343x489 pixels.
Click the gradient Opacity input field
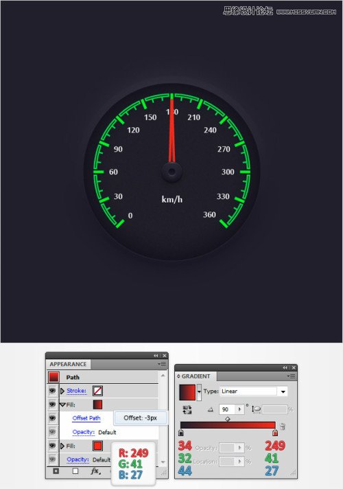[x=228, y=448]
